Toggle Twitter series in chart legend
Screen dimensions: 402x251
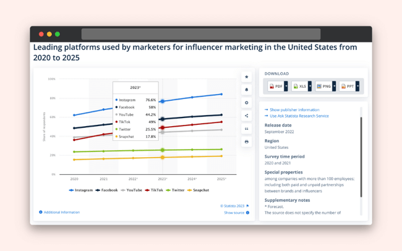(175, 190)
